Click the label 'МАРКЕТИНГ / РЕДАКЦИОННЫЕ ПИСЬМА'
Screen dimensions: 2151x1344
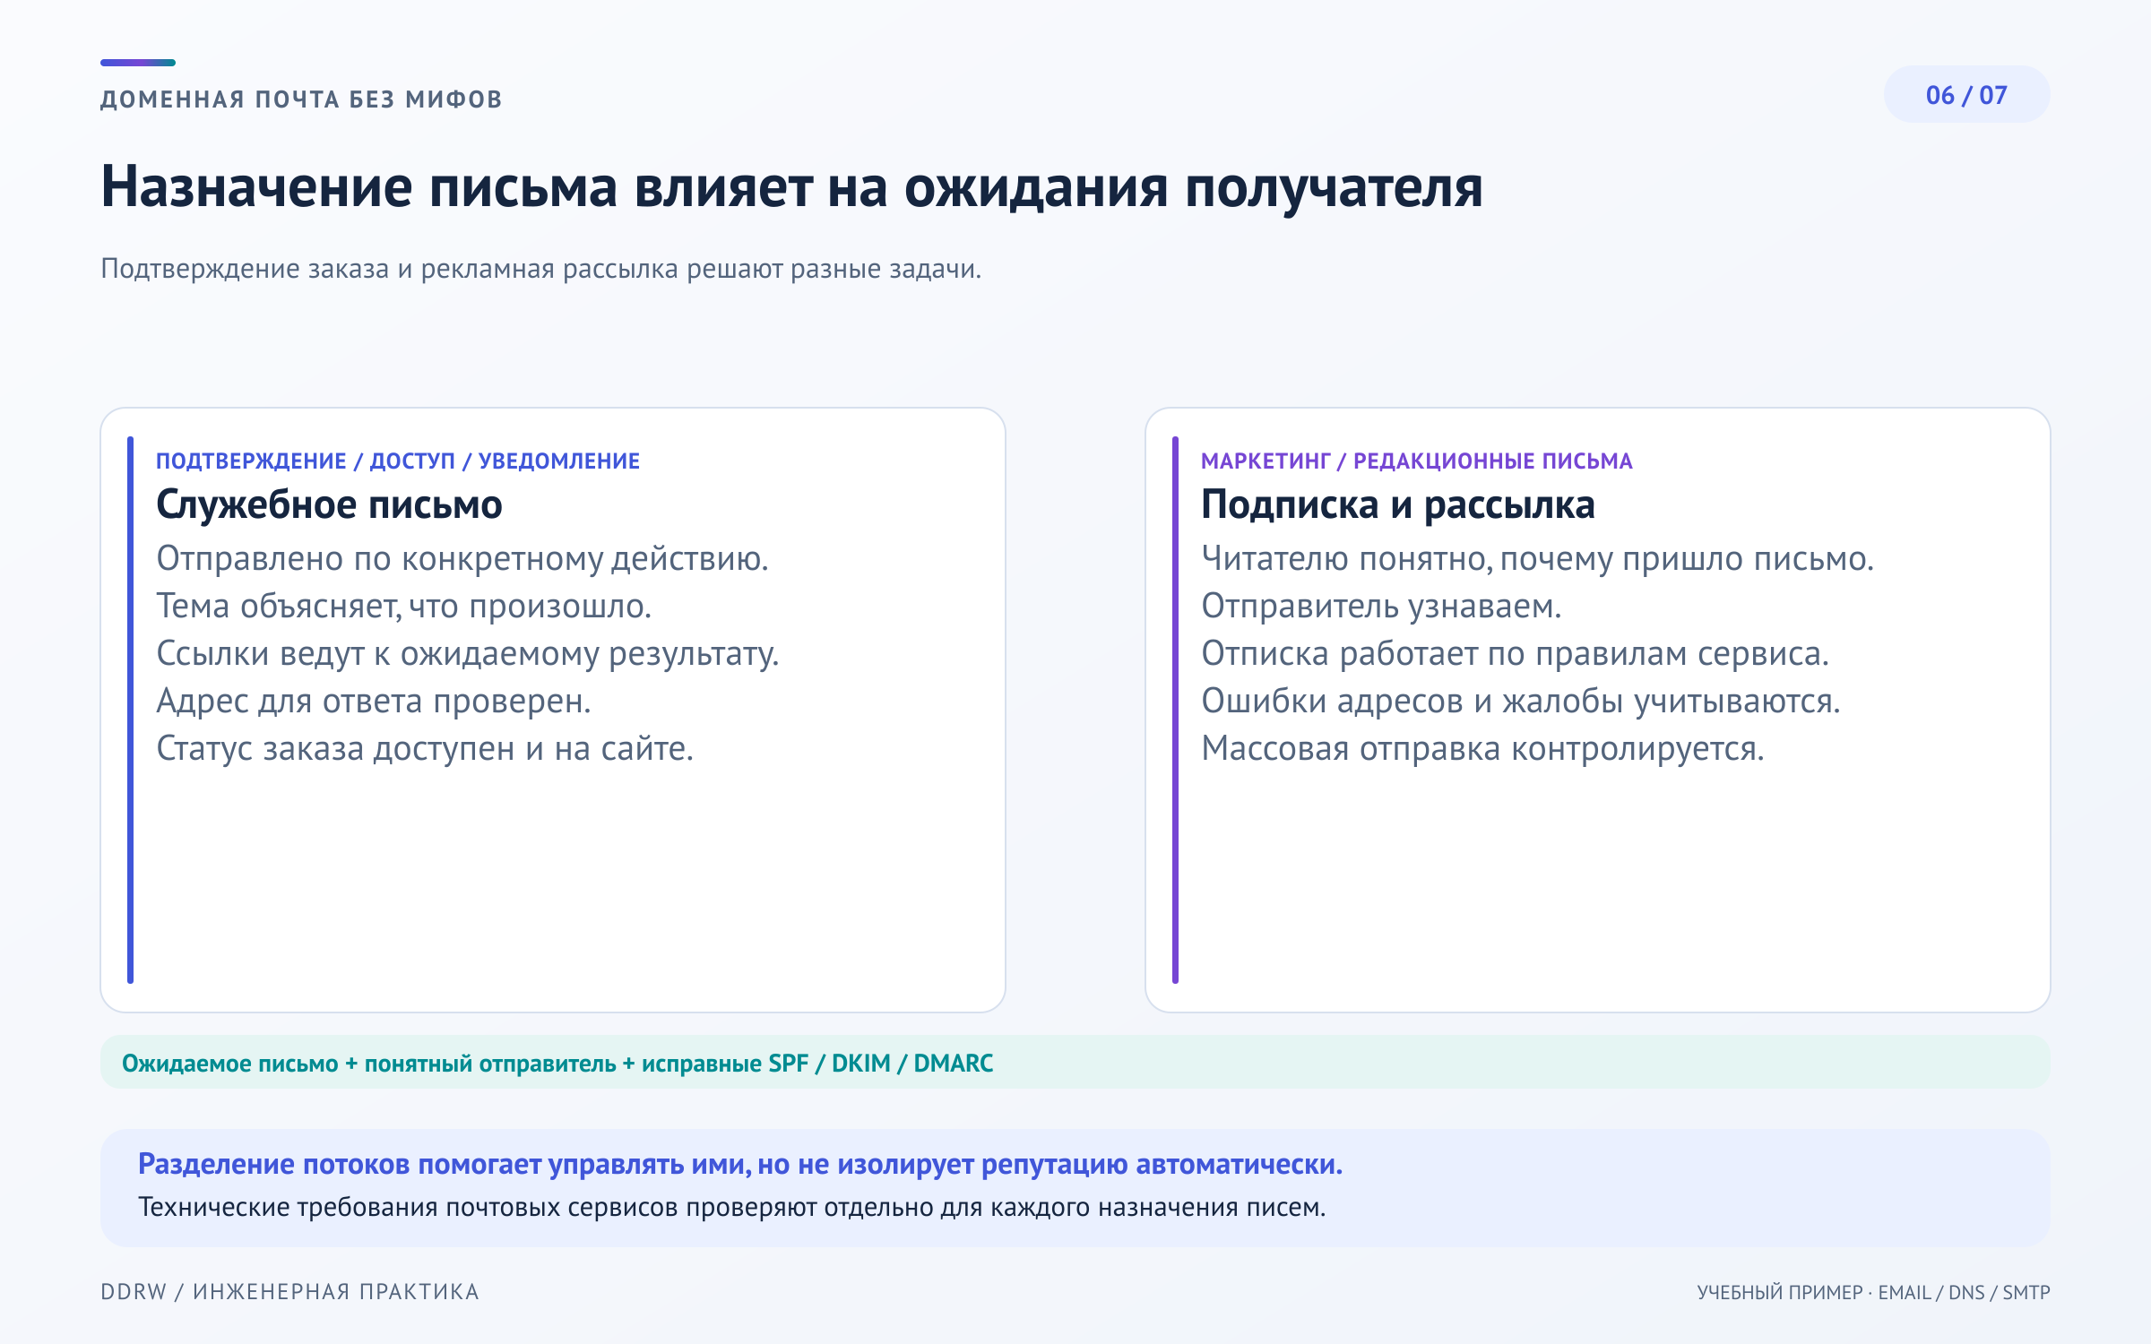tap(1417, 461)
